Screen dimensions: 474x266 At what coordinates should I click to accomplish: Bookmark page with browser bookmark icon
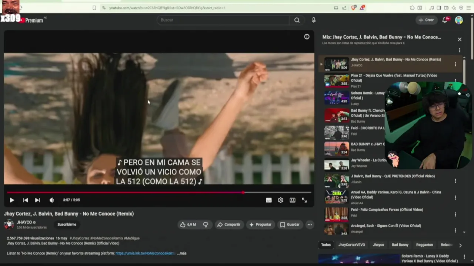tap(94, 8)
